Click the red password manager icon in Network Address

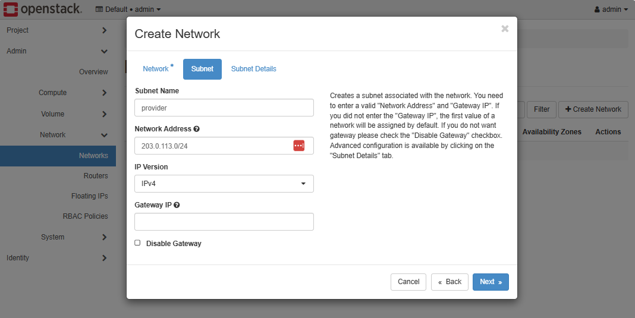tap(298, 146)
